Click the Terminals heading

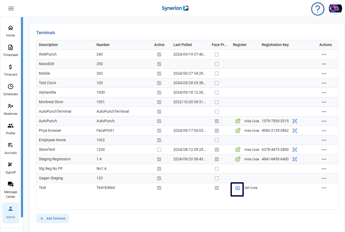(x=46, y=33)
